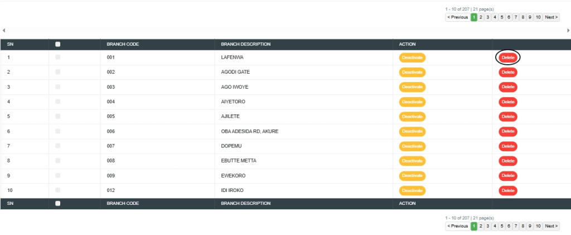
Task: Tick the select-all checkbox in table header
Action: point(58,44)
